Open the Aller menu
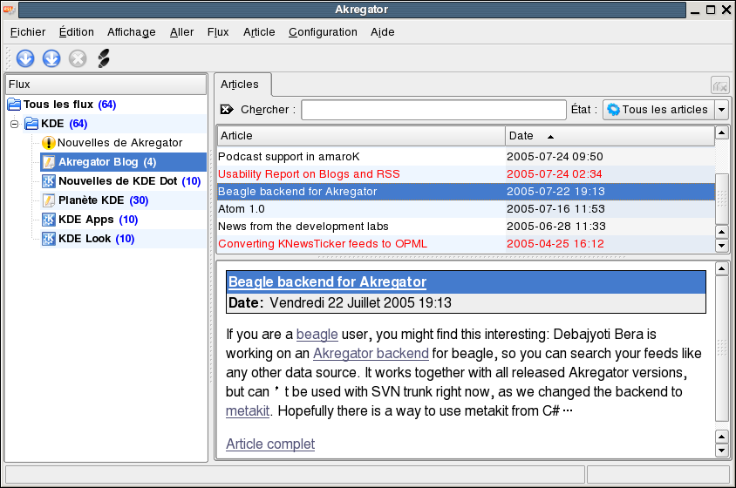 (181, 32)
